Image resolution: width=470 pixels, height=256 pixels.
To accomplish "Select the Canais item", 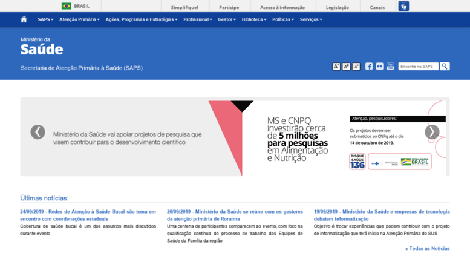I will click(377, 7).
